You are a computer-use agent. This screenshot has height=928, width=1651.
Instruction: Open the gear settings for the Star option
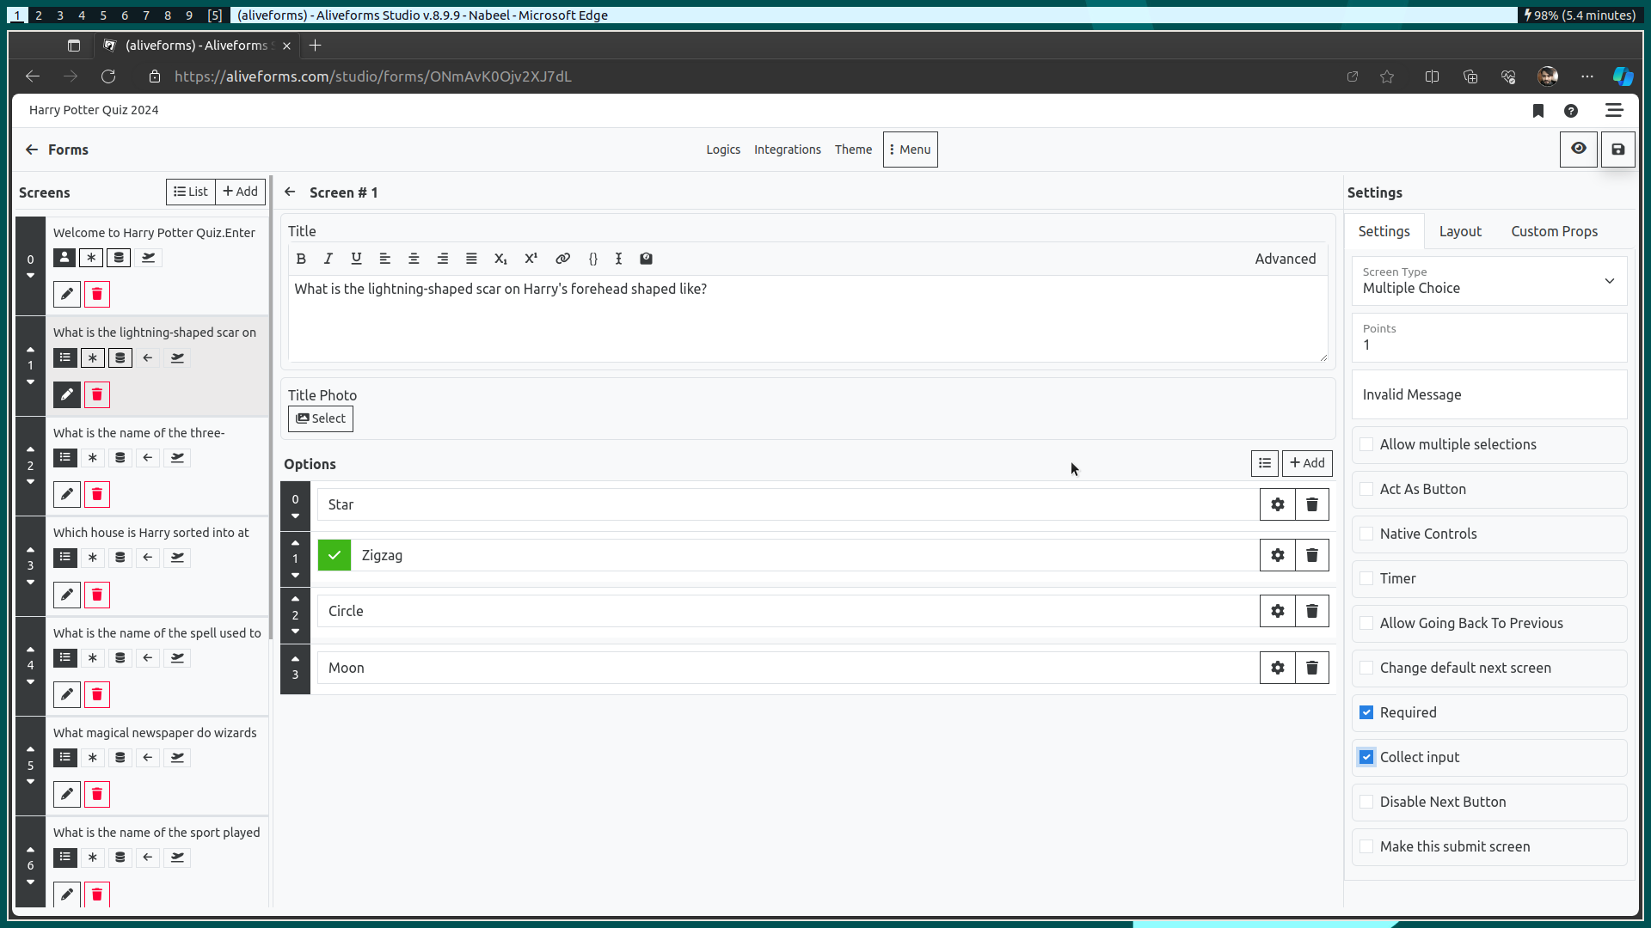pyautogui.click(x=1277, y=504)
